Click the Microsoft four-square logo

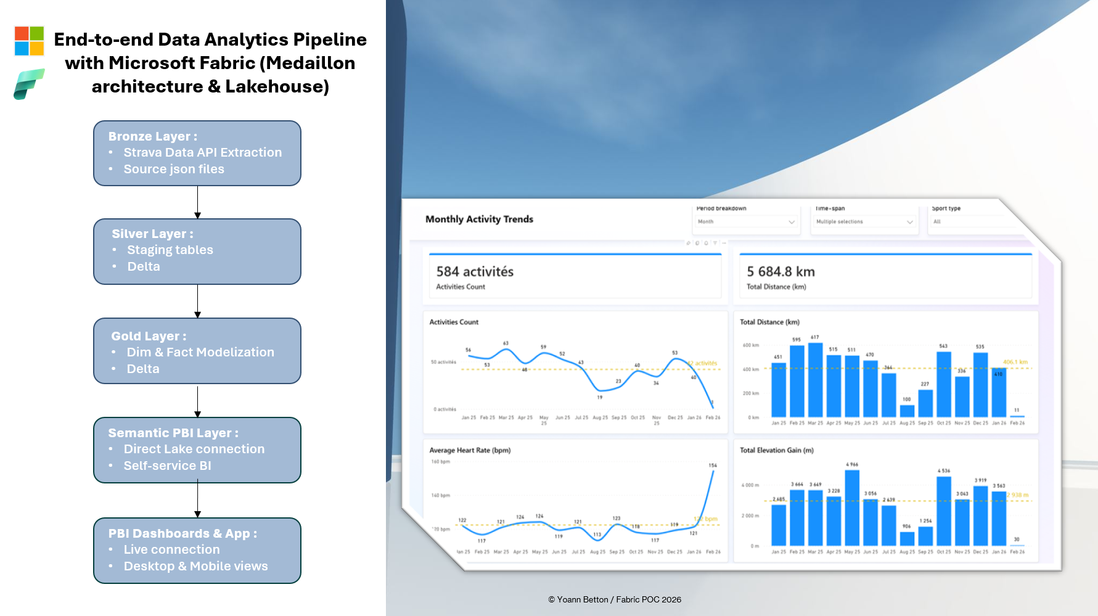29,41
